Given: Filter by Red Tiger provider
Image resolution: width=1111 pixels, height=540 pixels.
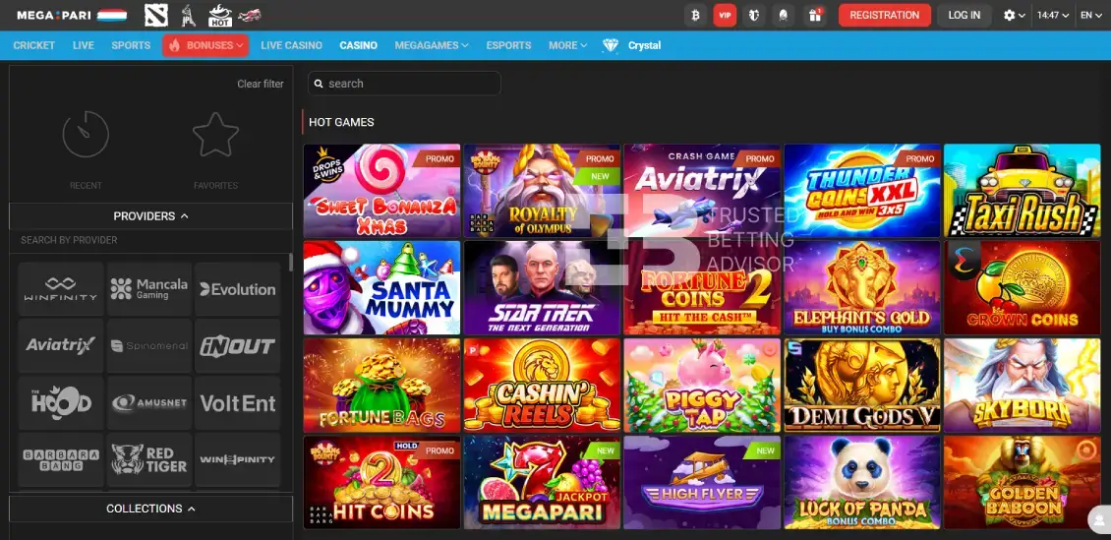Looking at the screenshot, I should click(x=148, y=460).
